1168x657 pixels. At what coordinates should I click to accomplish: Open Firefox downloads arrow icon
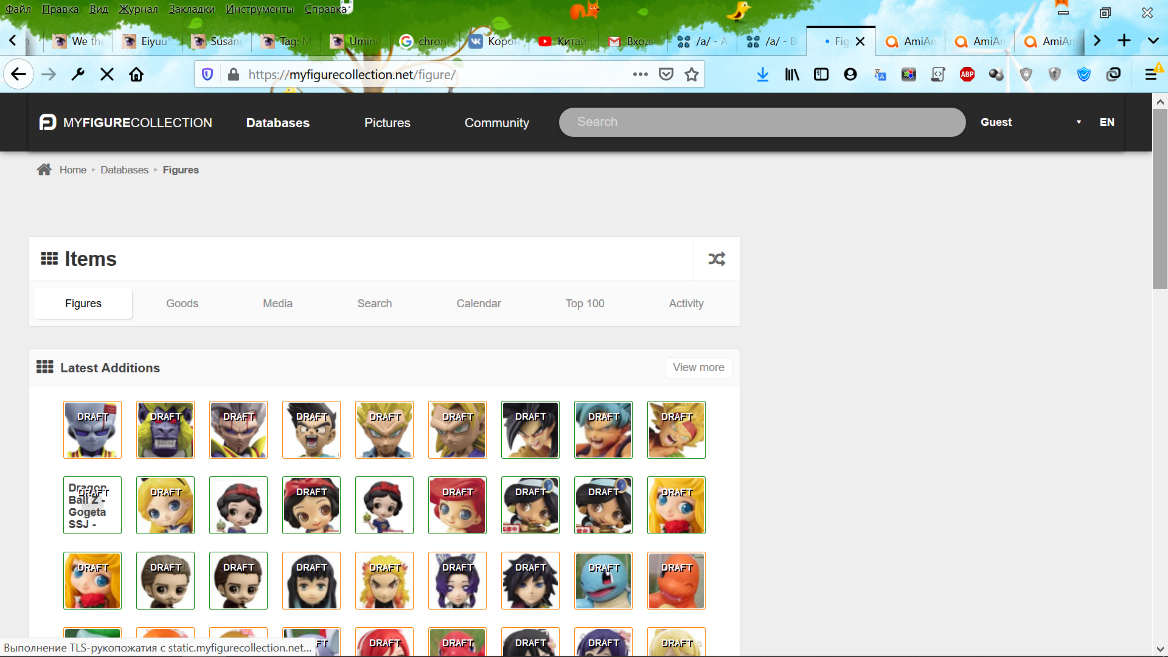pos(763,75)
